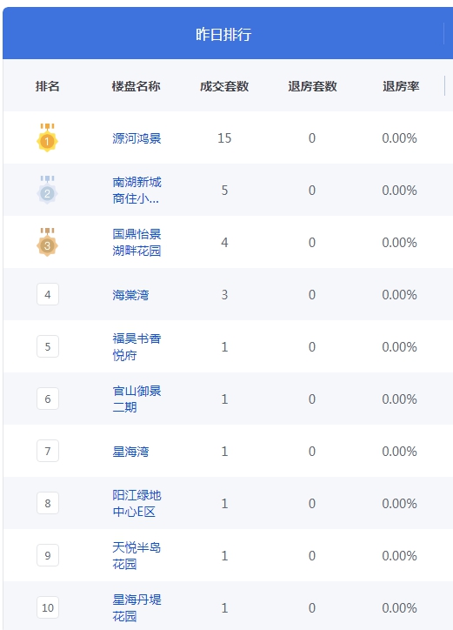
Task: Click the silver rank 2 medal icon
Action: 48,190
